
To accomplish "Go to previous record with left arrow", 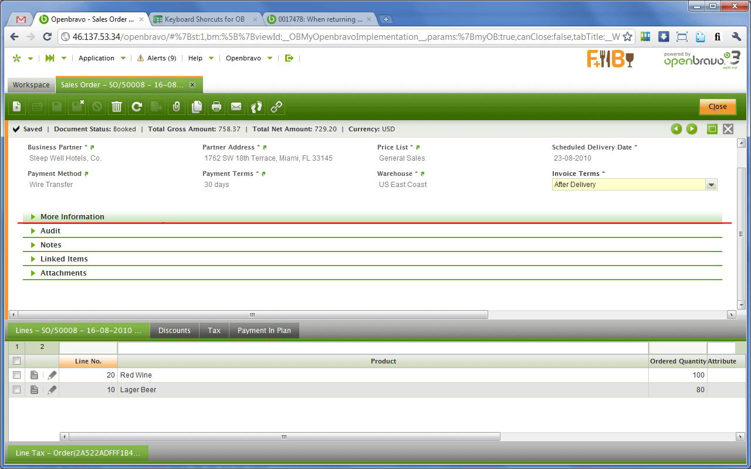I will [x=676, y=129].
